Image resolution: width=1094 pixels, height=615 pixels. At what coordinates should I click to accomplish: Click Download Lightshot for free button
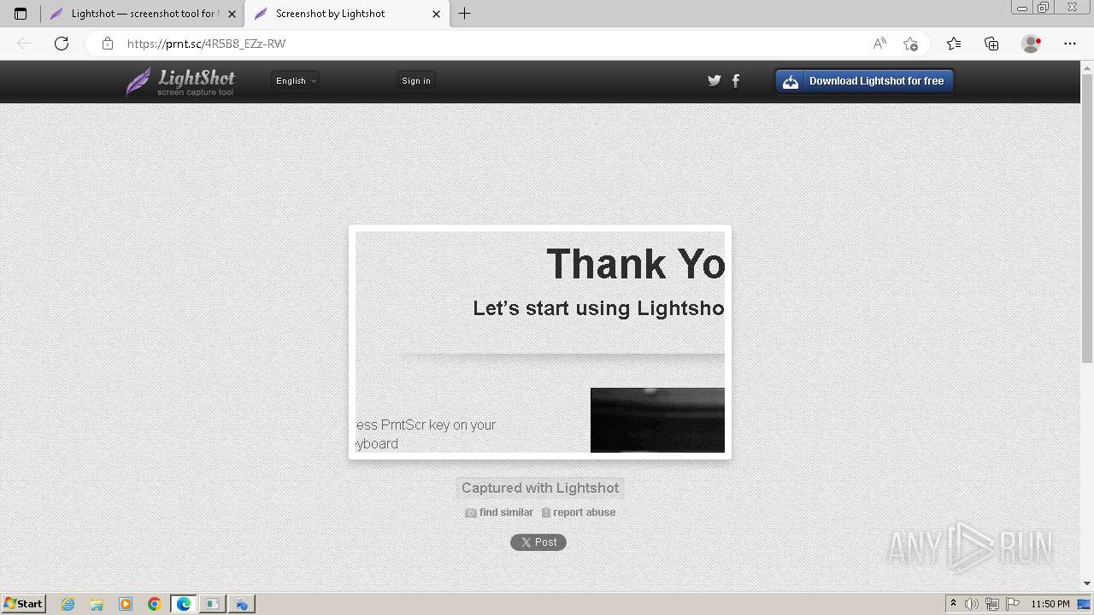[864, 81]
